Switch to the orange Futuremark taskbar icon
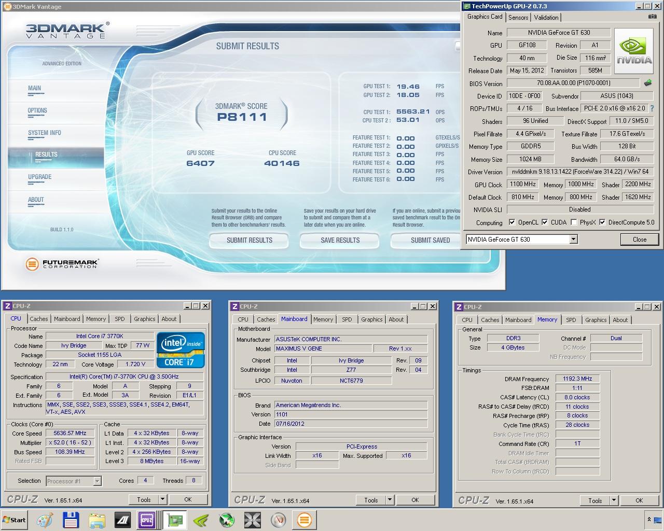 click(x=305, y=520)
